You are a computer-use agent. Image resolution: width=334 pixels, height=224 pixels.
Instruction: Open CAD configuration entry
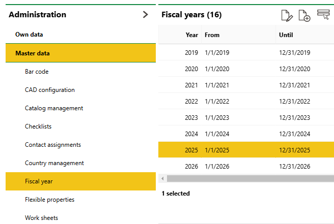point(80,90)
